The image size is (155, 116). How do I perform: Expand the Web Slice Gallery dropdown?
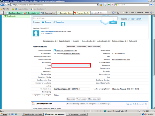coord(46,9)
